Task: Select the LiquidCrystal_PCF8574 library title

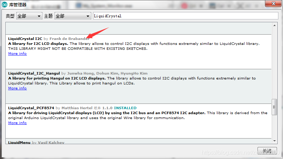Action: pyautogui.click(x=31, y=108)
